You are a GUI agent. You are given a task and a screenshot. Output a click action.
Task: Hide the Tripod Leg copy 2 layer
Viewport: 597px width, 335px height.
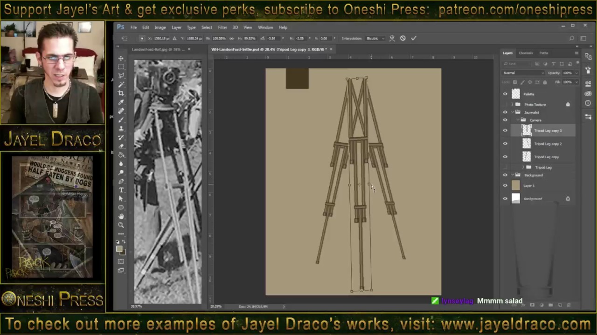pyautogui.click(x=505, y=144)
